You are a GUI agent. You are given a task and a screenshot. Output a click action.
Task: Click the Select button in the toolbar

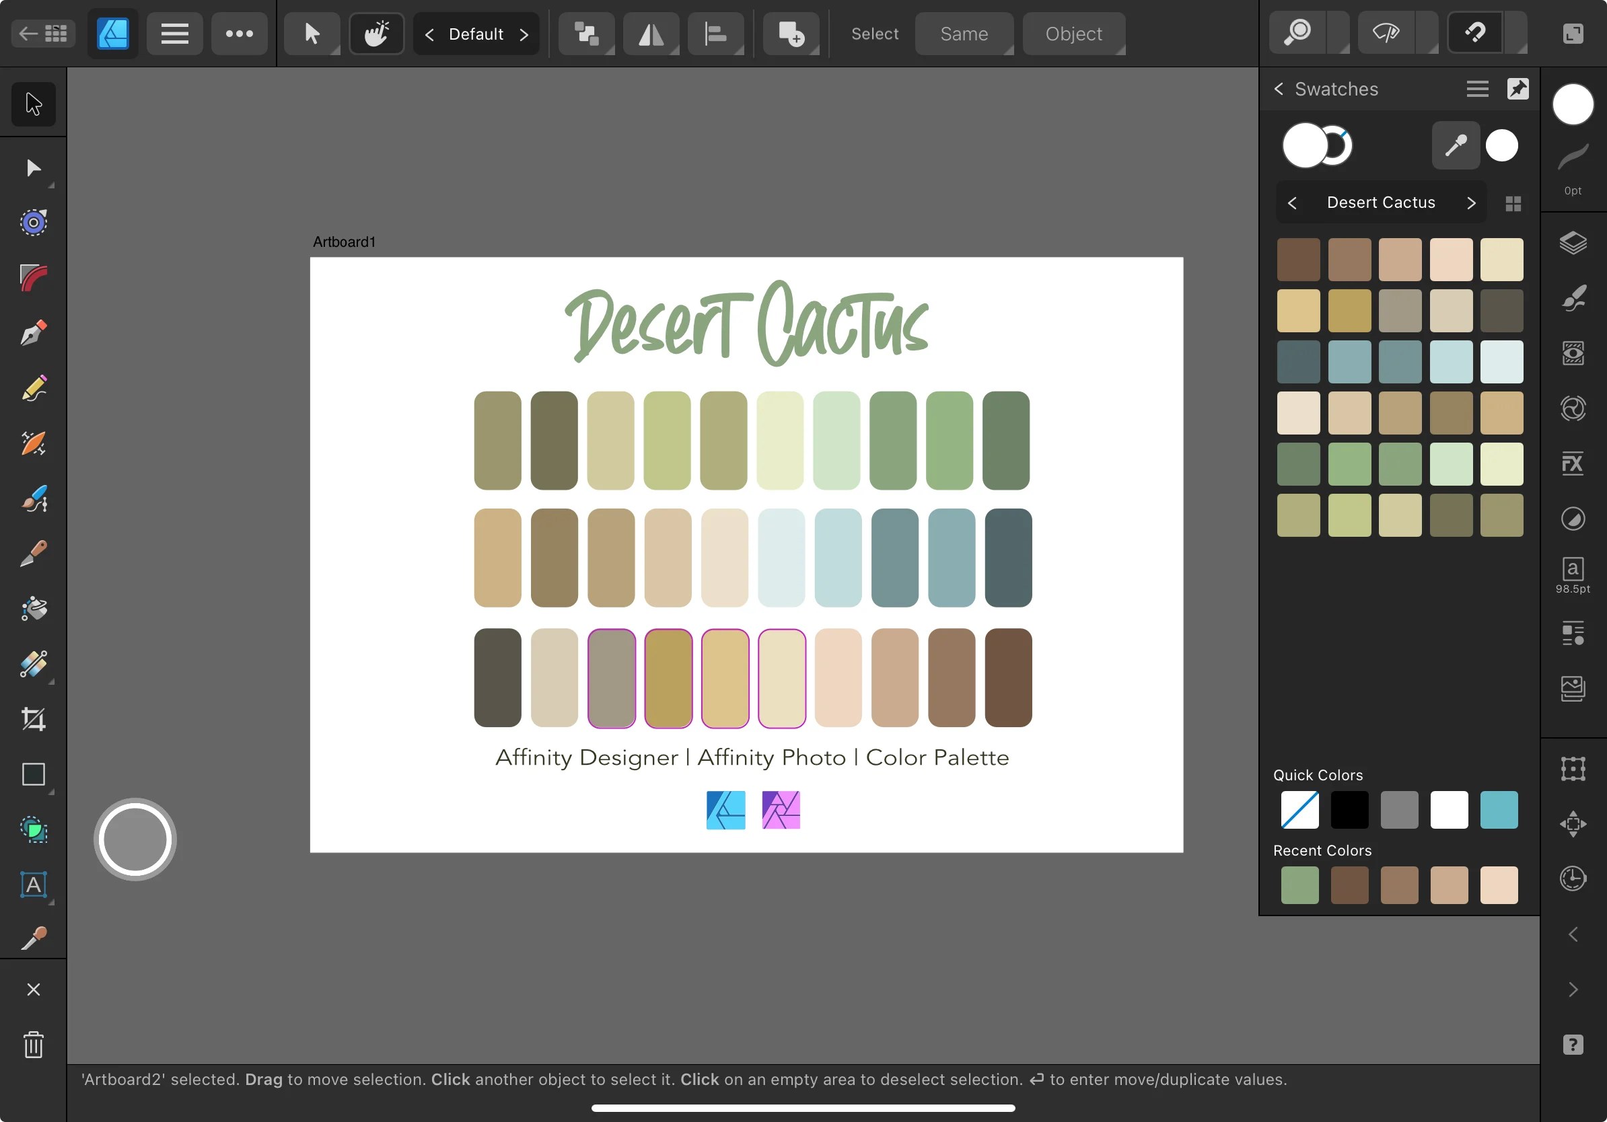(874, 33)
